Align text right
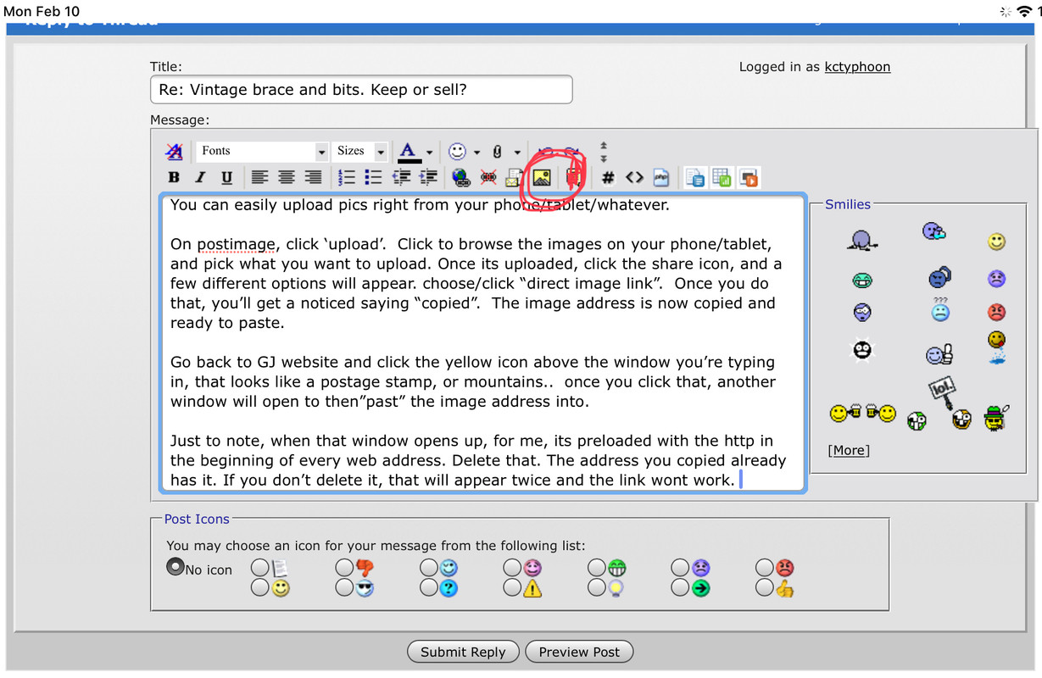1042x678 pixels. [314, 177]
